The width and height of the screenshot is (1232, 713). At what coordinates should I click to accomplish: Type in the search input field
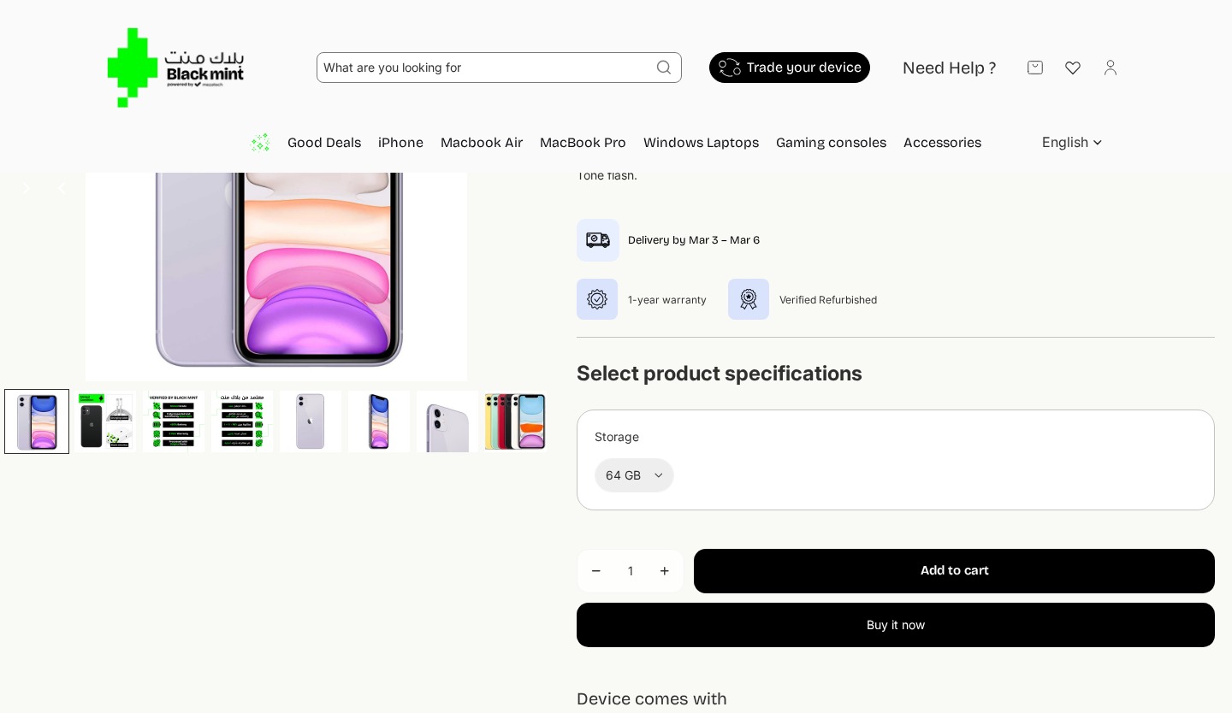pos(483,68)
